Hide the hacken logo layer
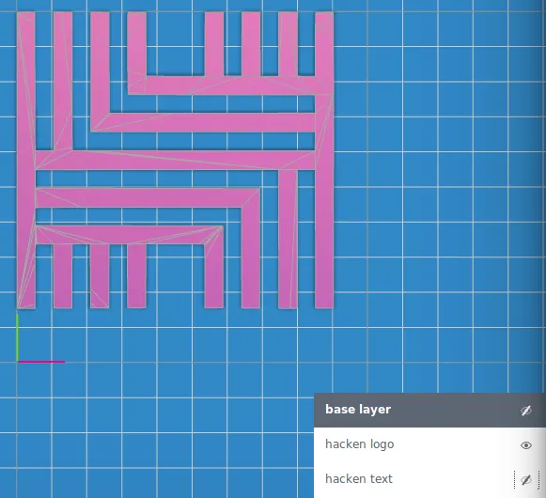 click(x=526, y=445)
